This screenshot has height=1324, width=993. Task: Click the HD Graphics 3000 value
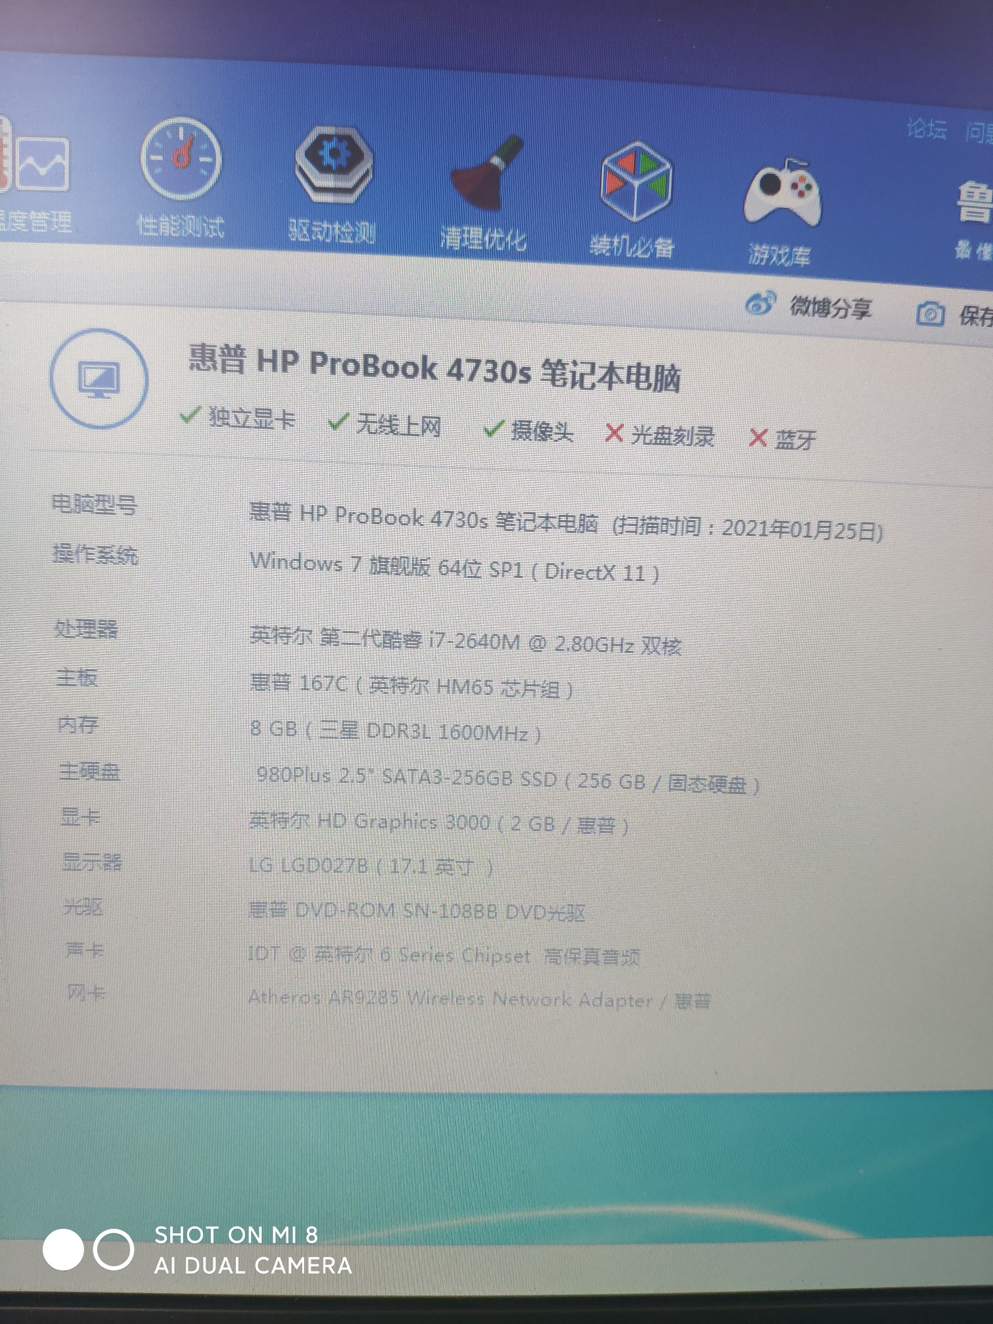(x=439, y=822)
